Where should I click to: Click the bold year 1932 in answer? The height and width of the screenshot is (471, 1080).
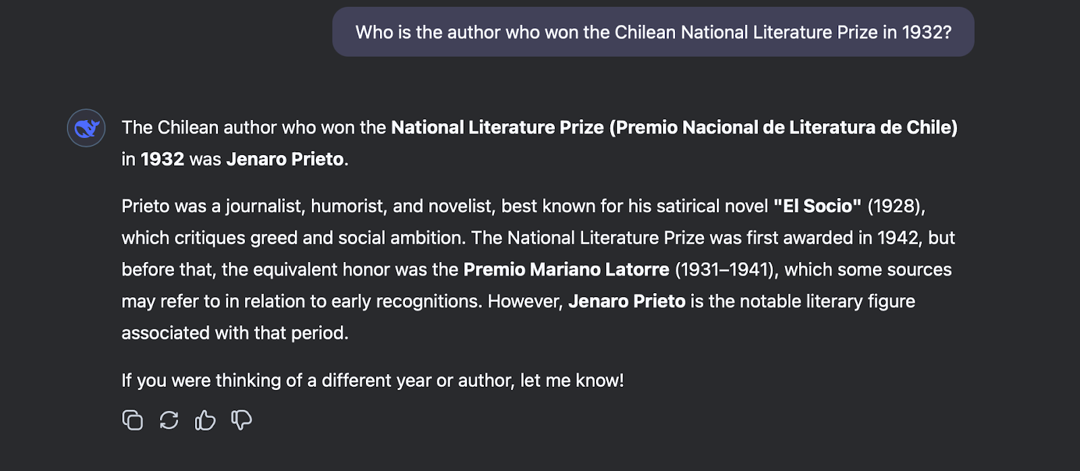[x=162, y=159]
